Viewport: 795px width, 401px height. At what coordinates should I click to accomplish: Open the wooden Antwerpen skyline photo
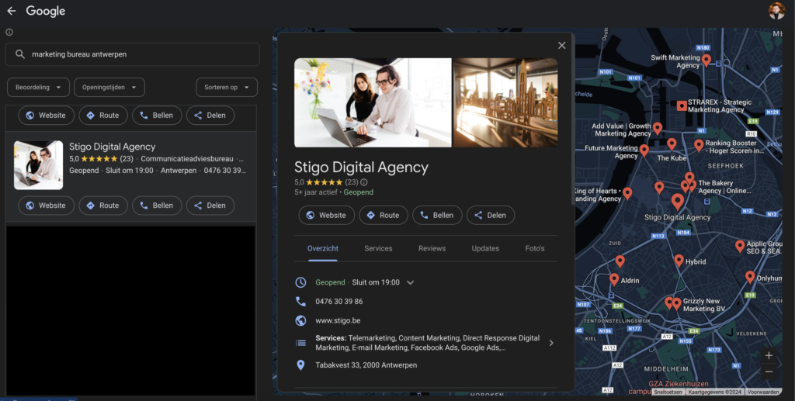(x=505, y=103)
